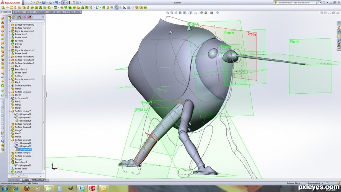Viewport: 341px width, 192px height.
Task: Switch to the Evaluer tab
Action: tap(30, 12)
